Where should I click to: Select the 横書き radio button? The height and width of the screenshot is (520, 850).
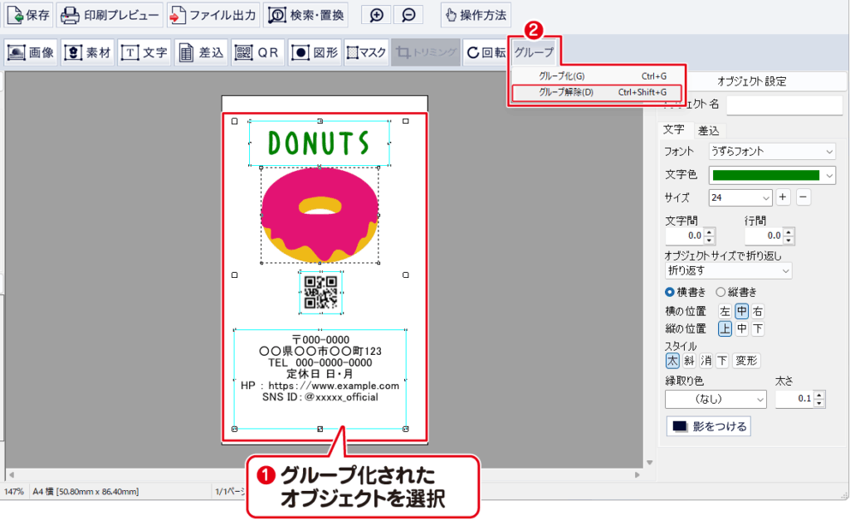670,292
